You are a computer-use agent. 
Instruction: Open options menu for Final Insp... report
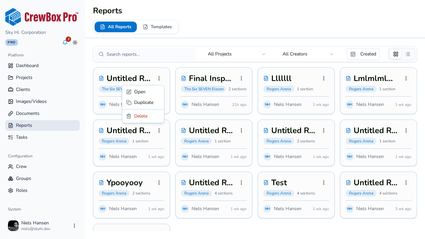[x=241, y=78]
